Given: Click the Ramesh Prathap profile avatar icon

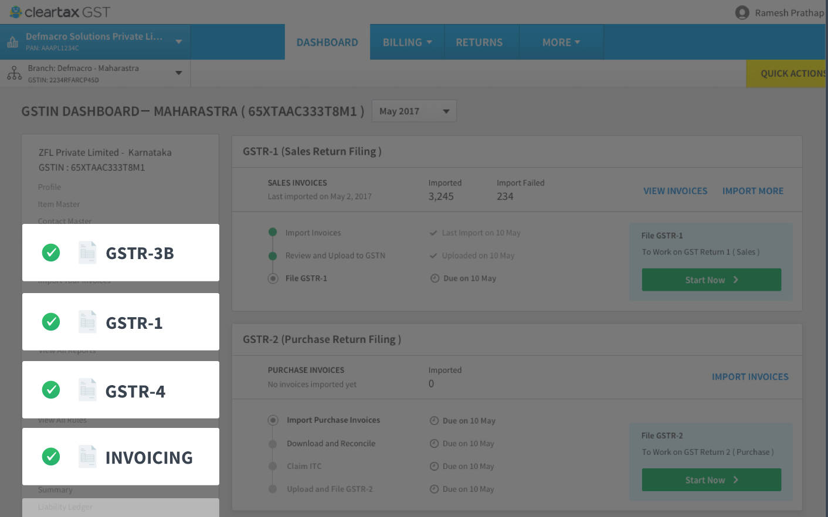Looking at the screenshot, I should click(742, 13).
